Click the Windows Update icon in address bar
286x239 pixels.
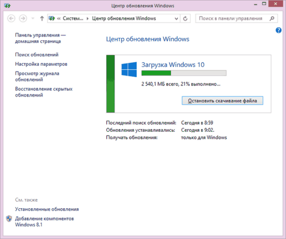click(52, 18)
